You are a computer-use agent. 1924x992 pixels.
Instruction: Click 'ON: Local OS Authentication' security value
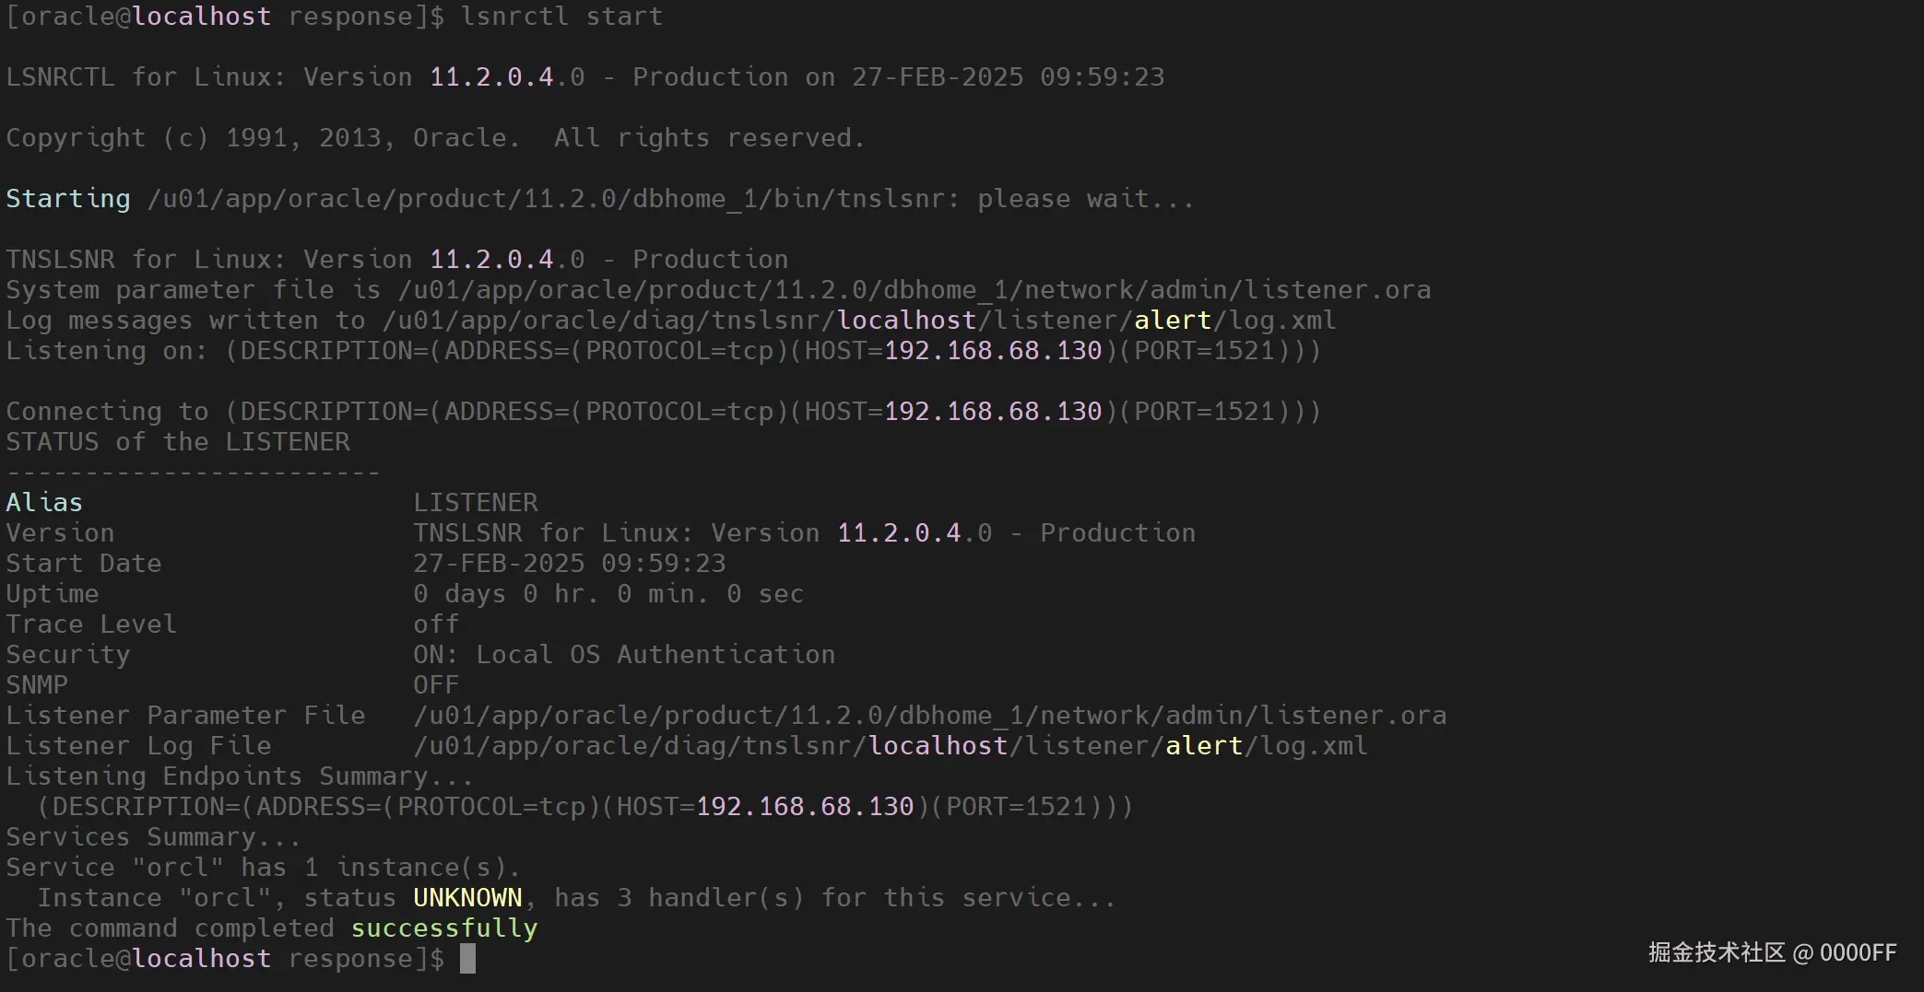(x=624, y=655)
